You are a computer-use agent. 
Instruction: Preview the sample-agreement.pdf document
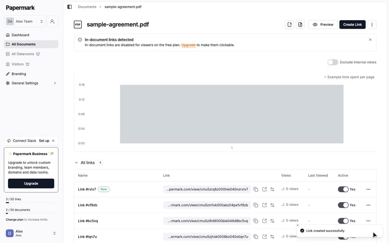(x=323, y=24)
